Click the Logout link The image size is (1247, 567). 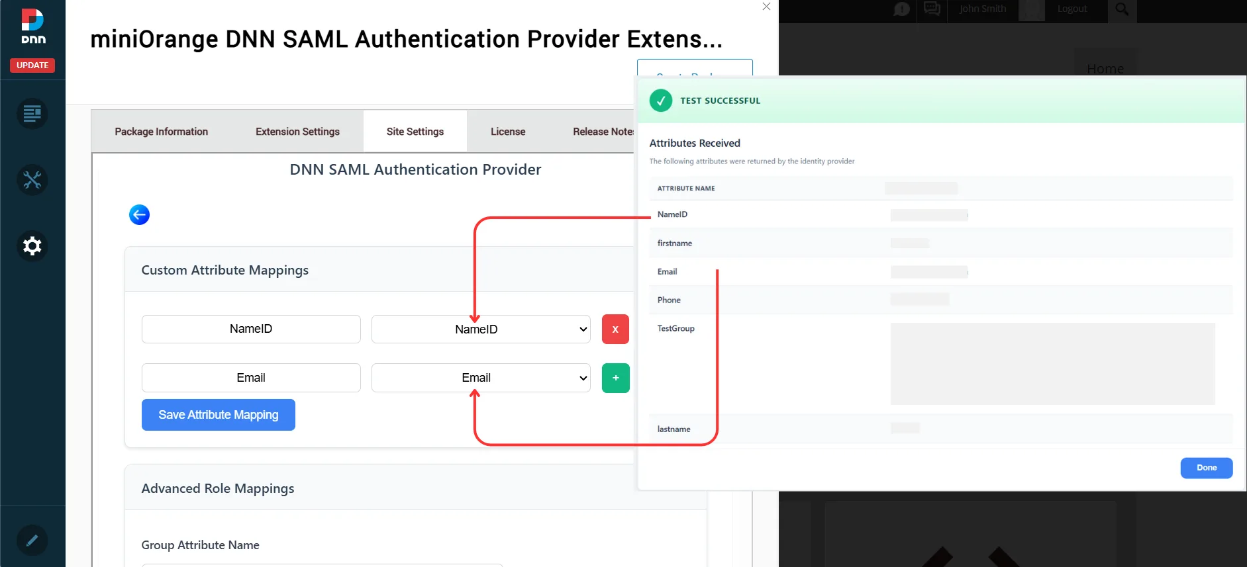(1072, 9)
